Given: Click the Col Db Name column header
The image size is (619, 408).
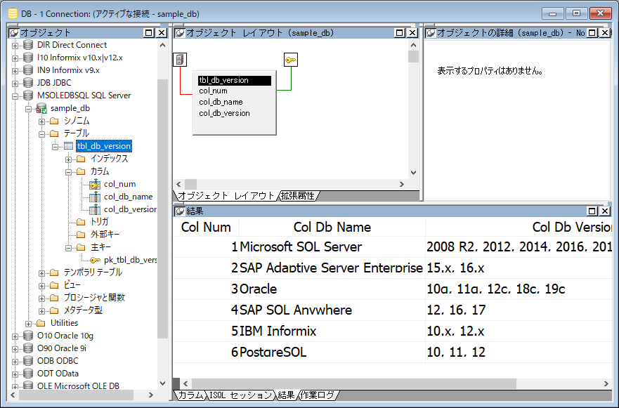Looking at the screenshot, I should coord(332,227).
